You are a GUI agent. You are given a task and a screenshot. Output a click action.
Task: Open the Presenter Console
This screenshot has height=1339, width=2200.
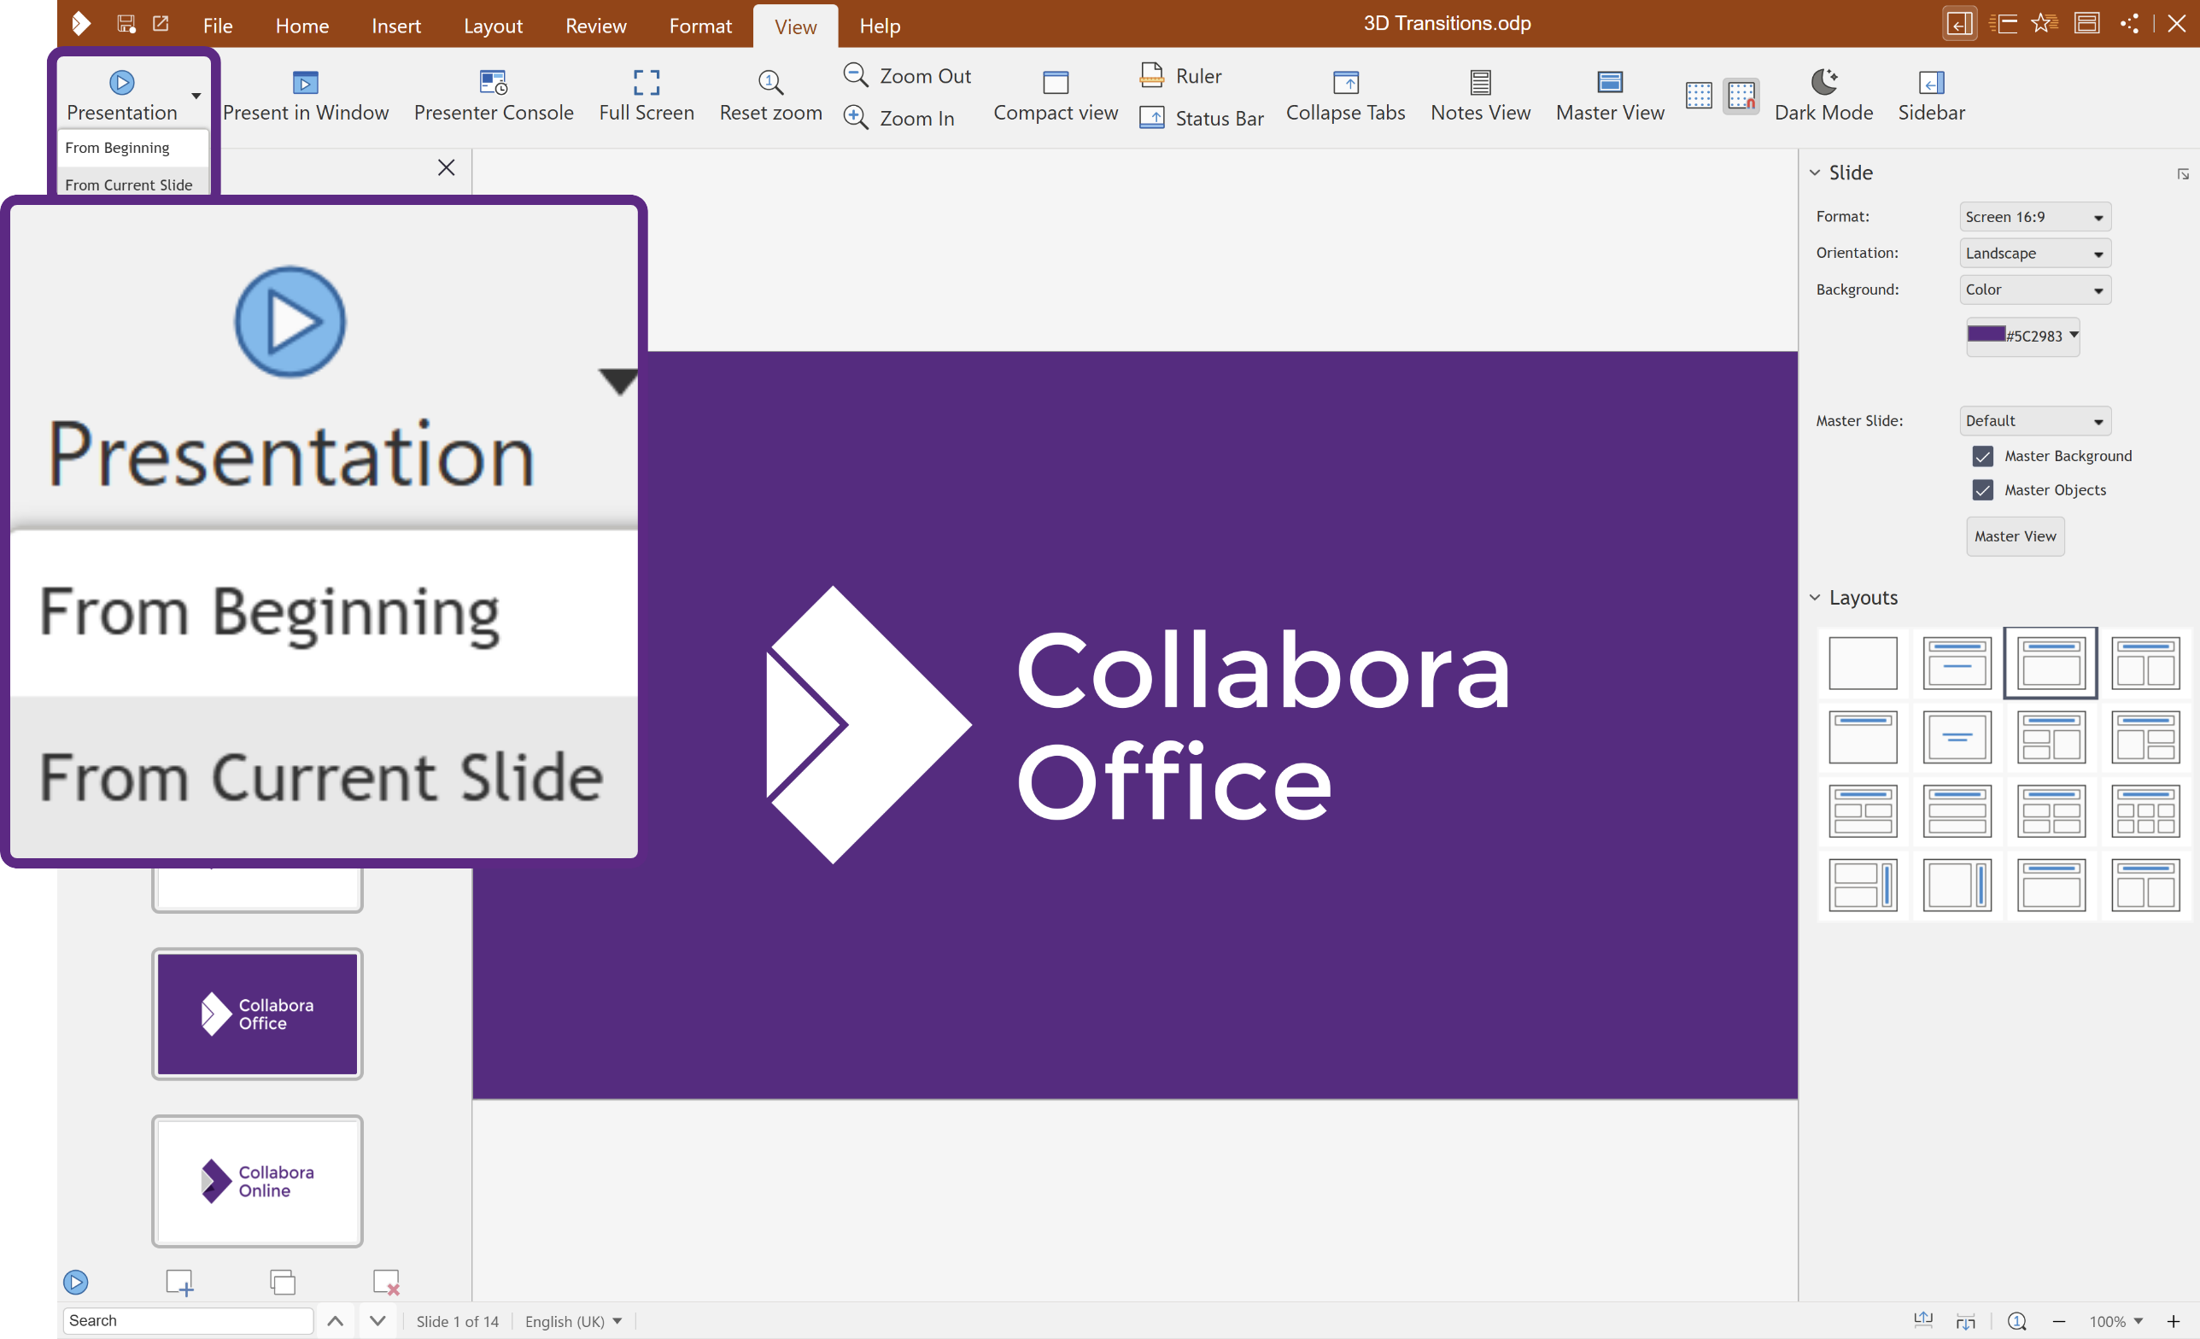click(494, 95)
